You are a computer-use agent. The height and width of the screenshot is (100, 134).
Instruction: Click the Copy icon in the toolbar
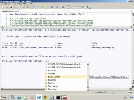[19, 7]
